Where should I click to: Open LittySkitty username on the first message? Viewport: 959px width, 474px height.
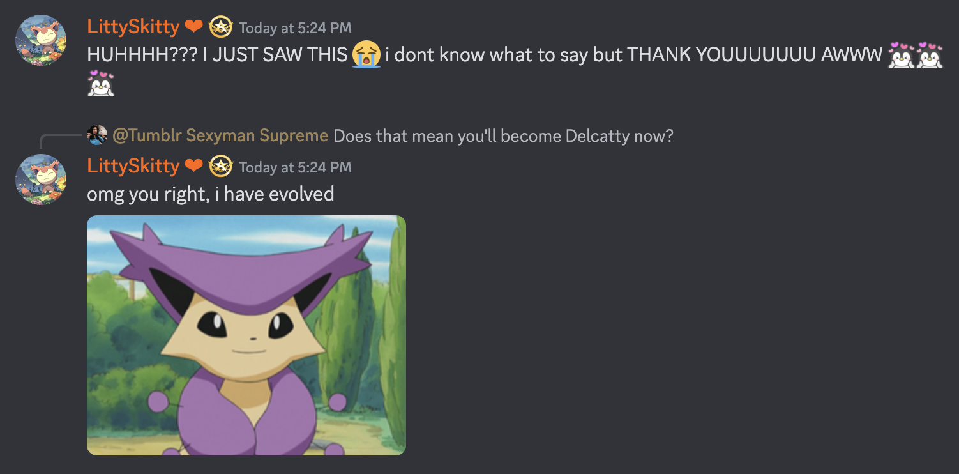[x=133, y=27]
